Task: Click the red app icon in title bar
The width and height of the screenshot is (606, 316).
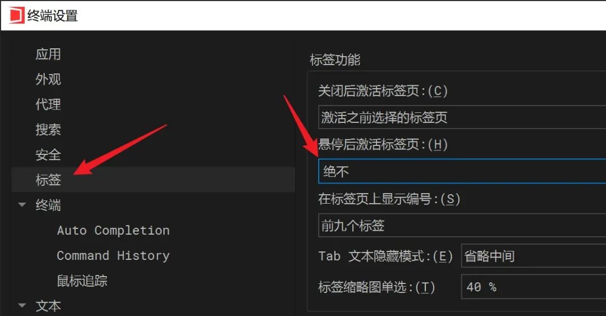Action: click(16, 16)
